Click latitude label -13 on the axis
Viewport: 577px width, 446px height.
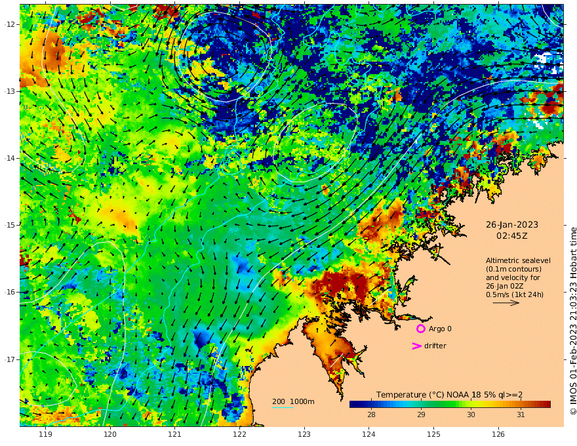coord(10,91)
